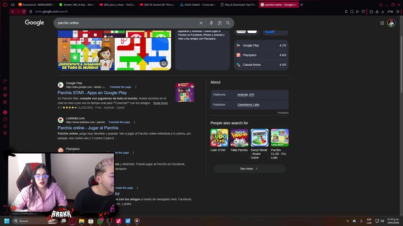Open more options for Playspace result

point(133,153)
